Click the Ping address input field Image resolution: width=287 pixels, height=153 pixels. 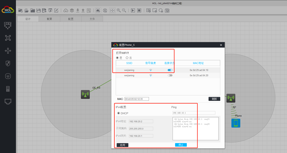(x=193, y=113)
